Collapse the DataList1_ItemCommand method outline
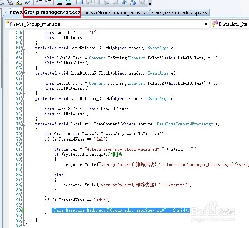 tap(24, 124)
